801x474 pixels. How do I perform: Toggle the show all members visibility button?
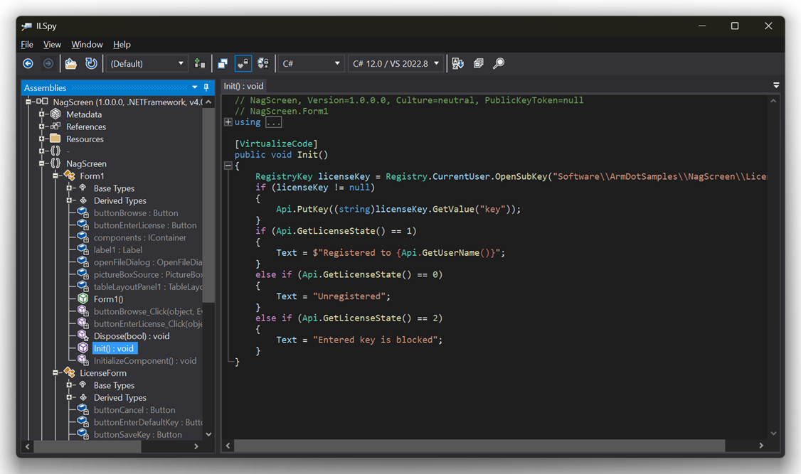263,63
